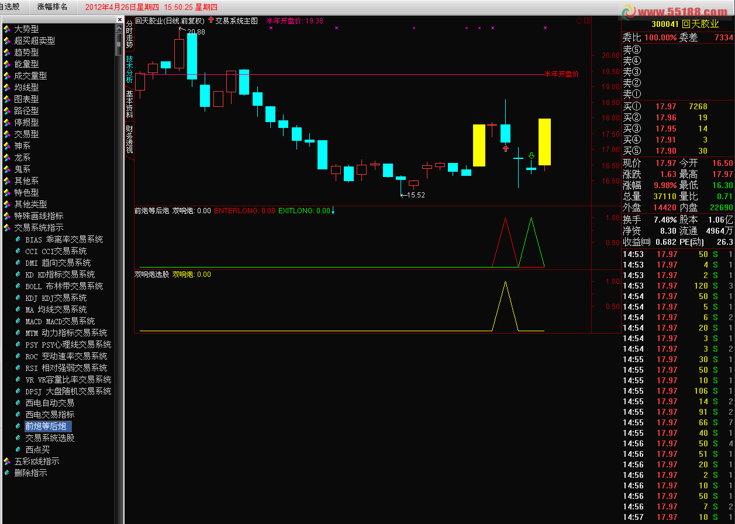
Task: Click the 停损型 folder icon
Action: click(x=7, y=123)
